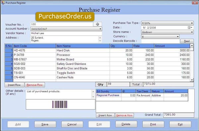
Task: Click the Decode Barcode input field
Action: [161, 41]
